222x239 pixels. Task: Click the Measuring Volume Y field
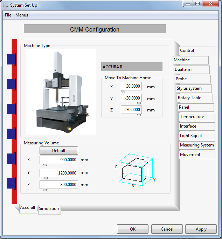coord(59,173)
